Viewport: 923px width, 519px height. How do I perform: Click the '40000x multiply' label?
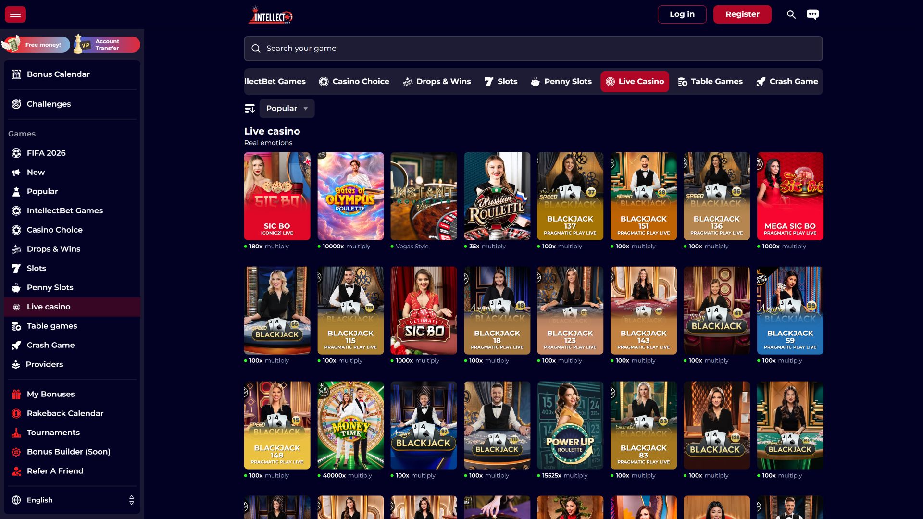pyautogui.click(x=347, y=476)
